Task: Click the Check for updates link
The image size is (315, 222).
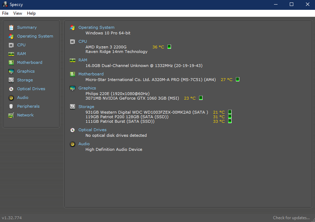Action: tap(291, 218)
